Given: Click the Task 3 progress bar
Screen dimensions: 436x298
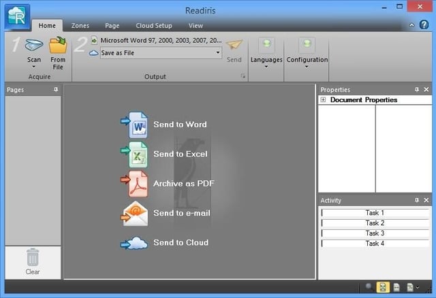Looking at the screenshot, I should point(375,233).
